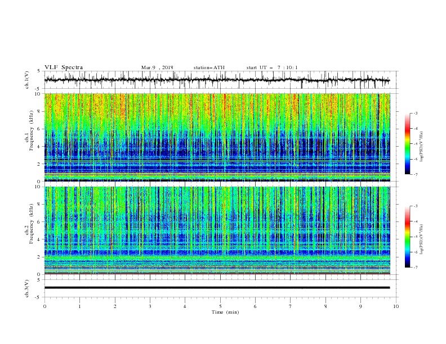The image size is (446, 344).
Task: Click the "-7" tick on ch.2 colorbar
Action: [x=415, y=268]
